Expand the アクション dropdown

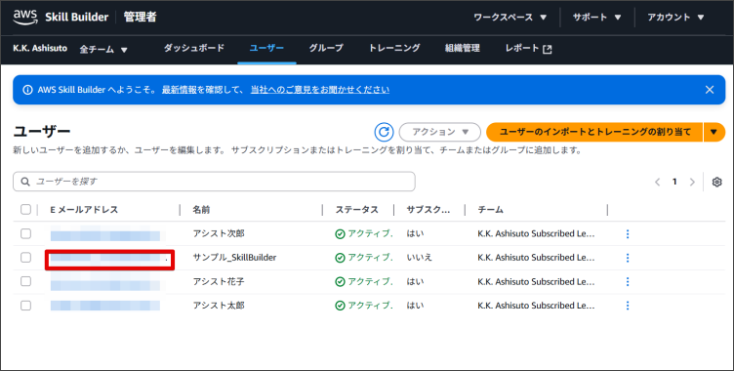click(x=440, y=132)
